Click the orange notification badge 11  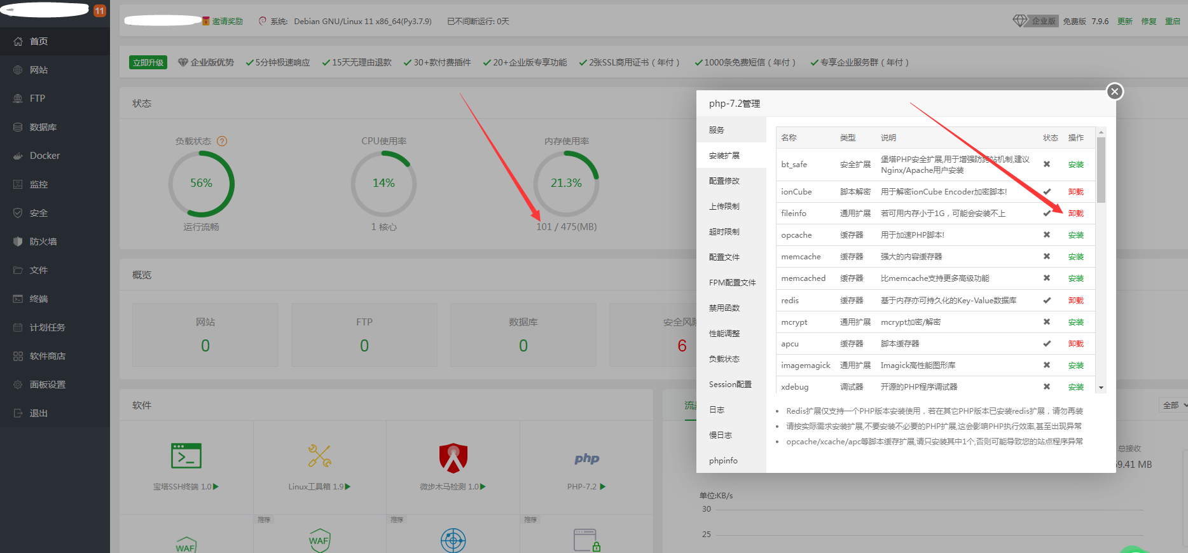pyautogui.click(x=99, y=11)
